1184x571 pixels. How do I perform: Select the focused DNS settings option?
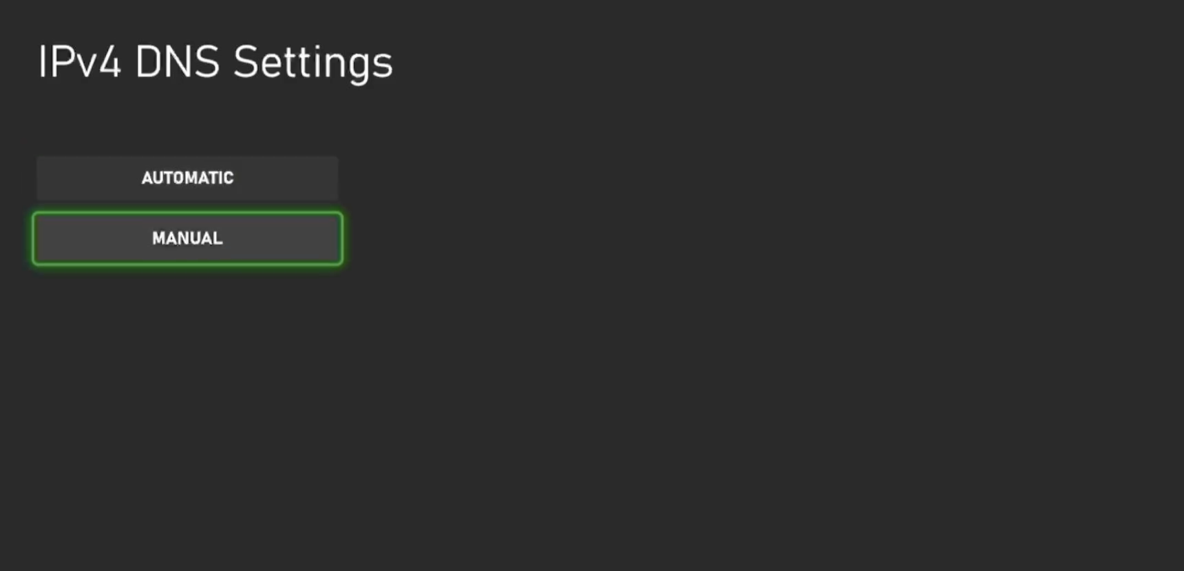coord(187,238)
